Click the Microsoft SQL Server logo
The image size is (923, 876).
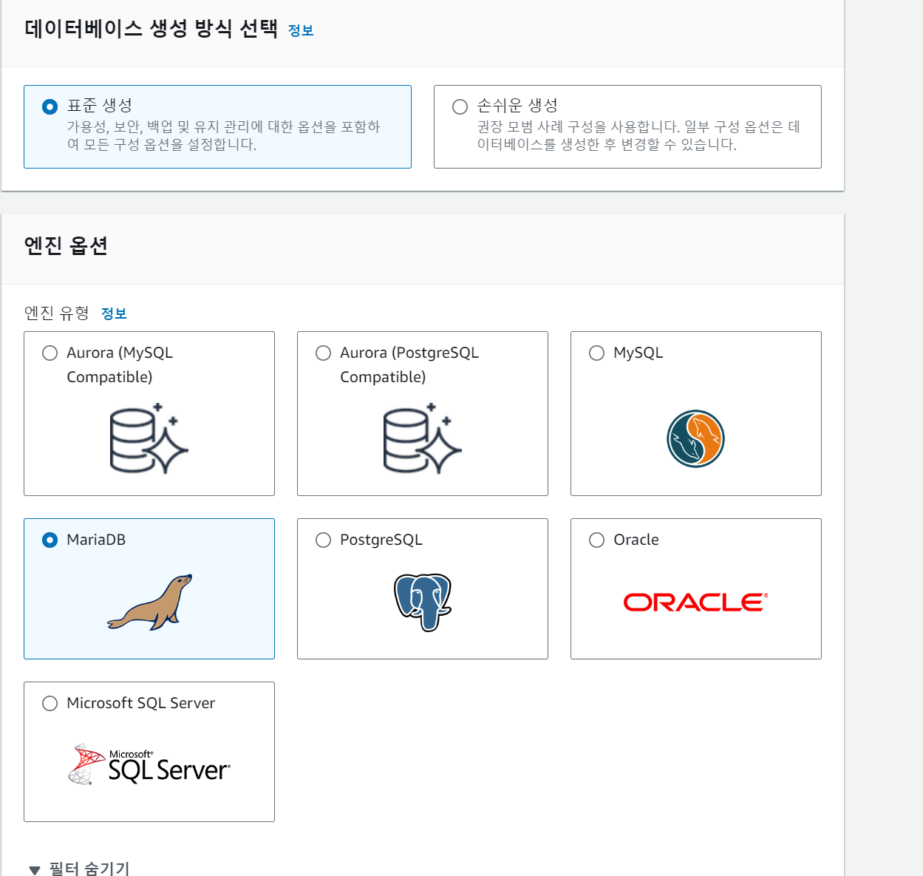149,764
